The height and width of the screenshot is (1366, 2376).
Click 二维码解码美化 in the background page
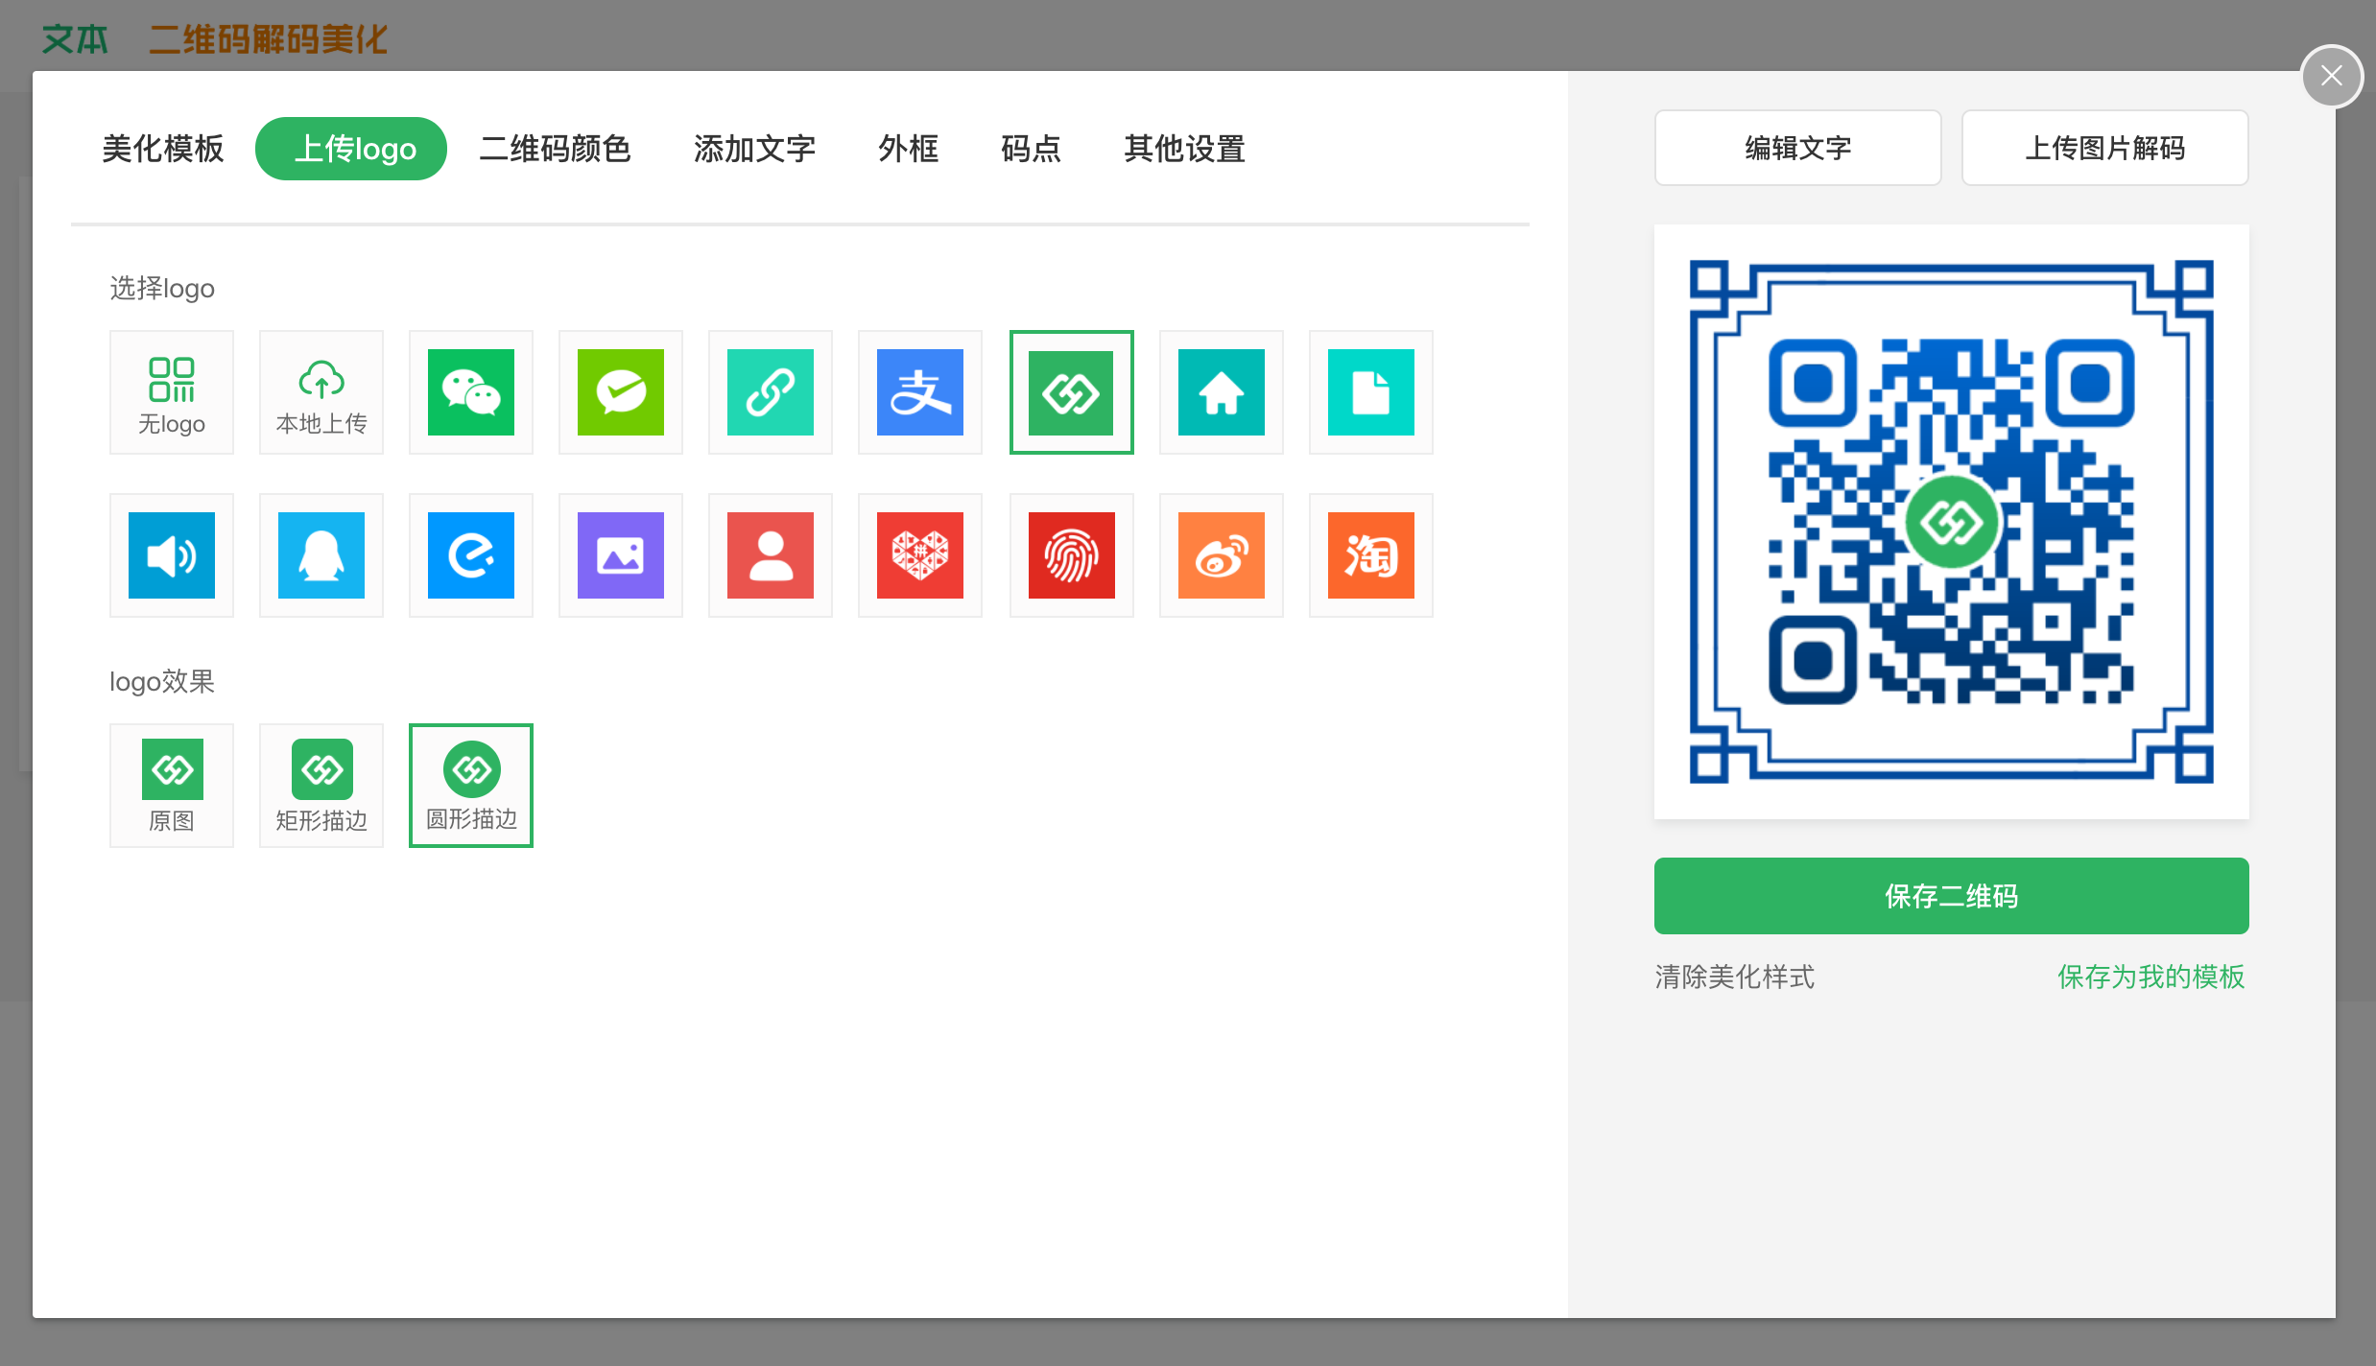[x=268, y=39]
